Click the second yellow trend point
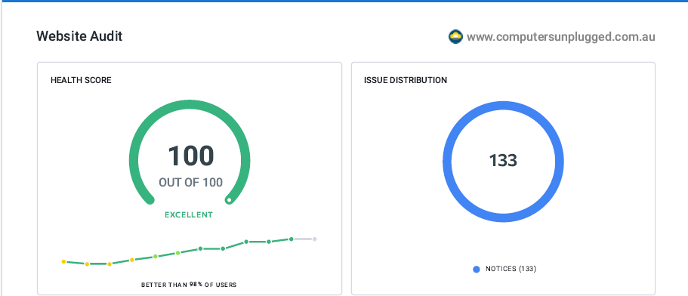The width and height of the screenshot is (688, 296). coord(87,264)
